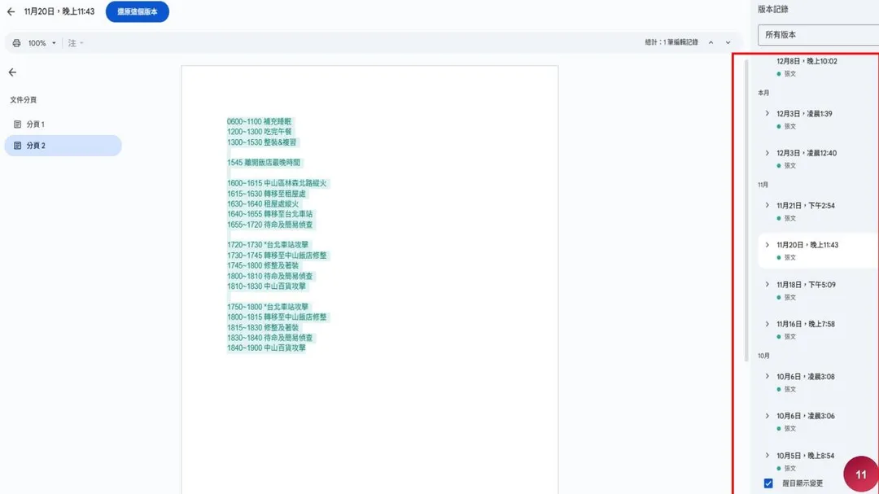Select the 10月6日，凌晨3:08 version label
The height and width of the screenshot is (494, 879).
[806, 377]
